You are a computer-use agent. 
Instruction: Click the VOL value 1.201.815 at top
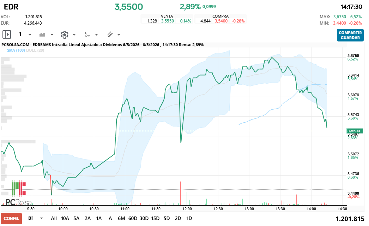[34, 17]
